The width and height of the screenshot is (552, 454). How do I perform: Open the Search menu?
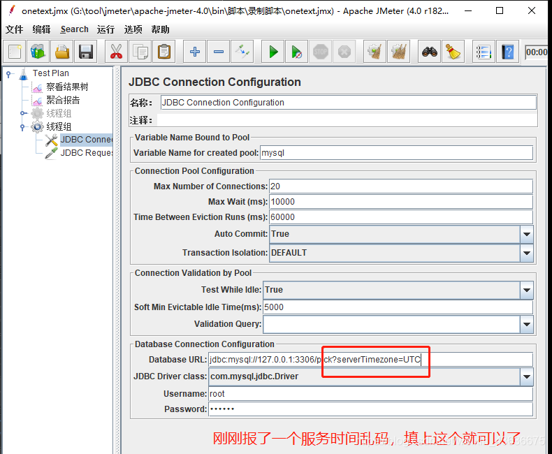click(74, 29)
